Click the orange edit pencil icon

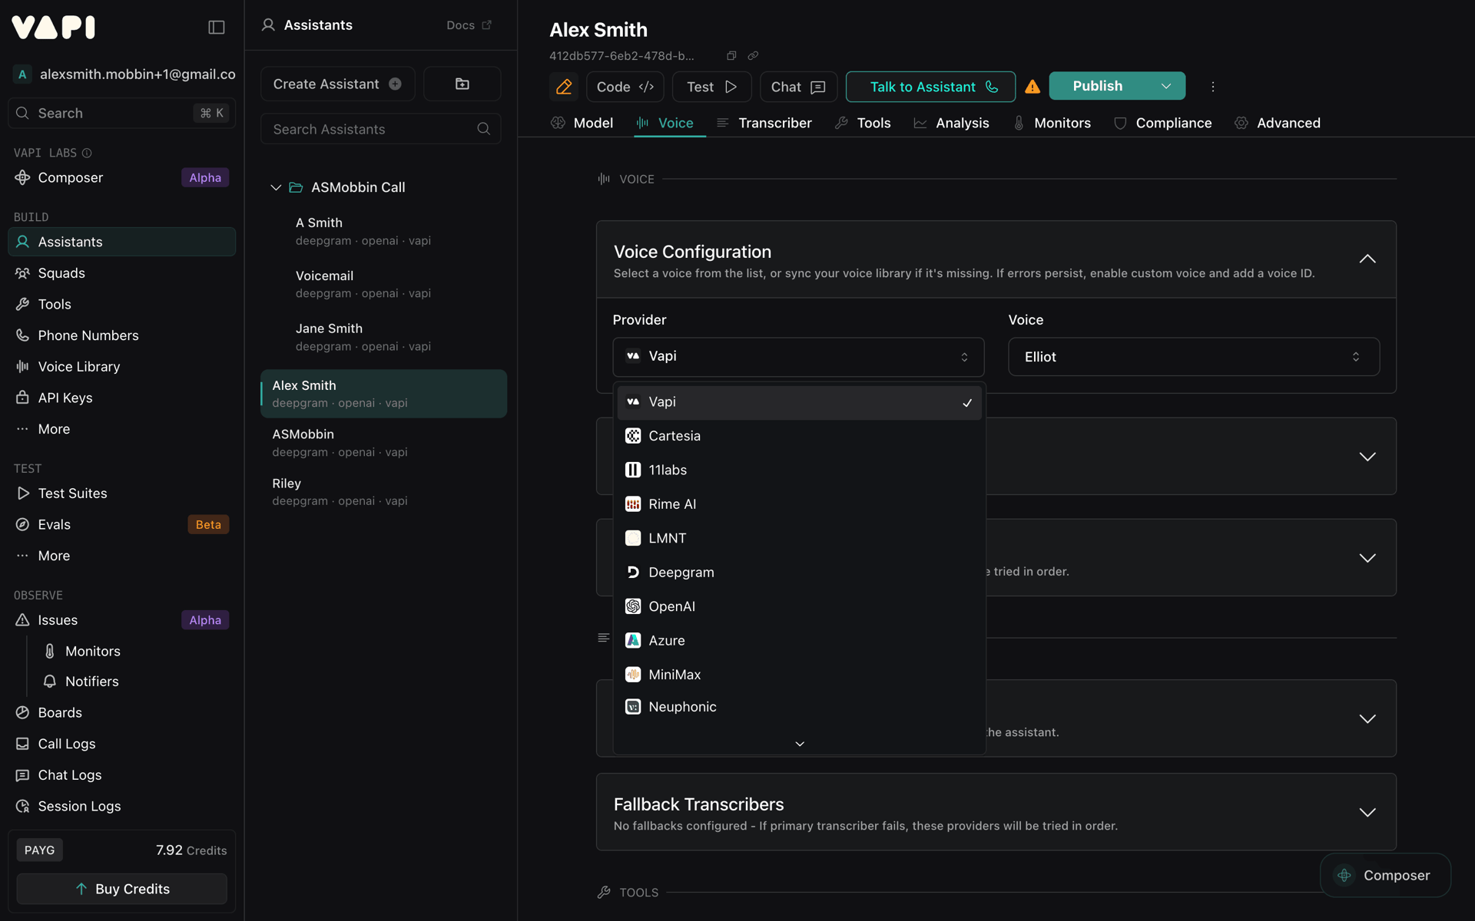point(564,87)
